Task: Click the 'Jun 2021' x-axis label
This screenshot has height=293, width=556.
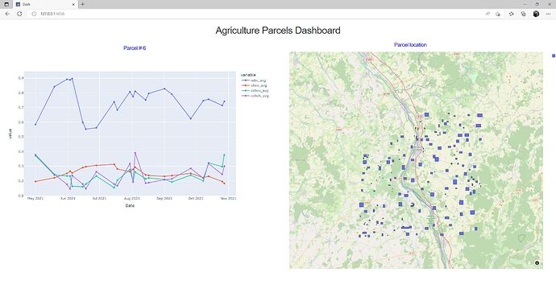Action: (x=68, y=198)
